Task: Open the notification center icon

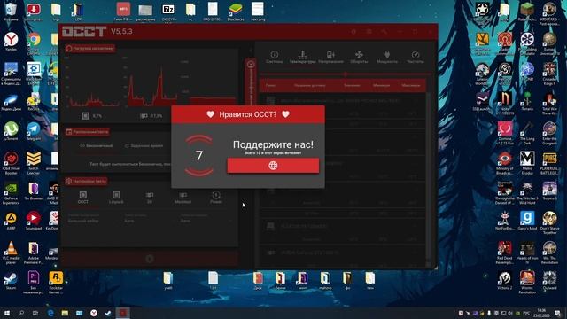Action: (558, 313)
